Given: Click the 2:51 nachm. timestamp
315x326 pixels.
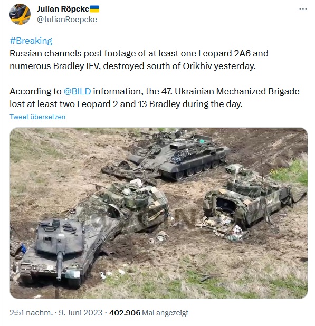Looking at the screenshot, I should pos(32,313).
